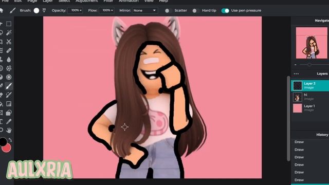Enable the Scatter toggle

(x=168, y=10)
